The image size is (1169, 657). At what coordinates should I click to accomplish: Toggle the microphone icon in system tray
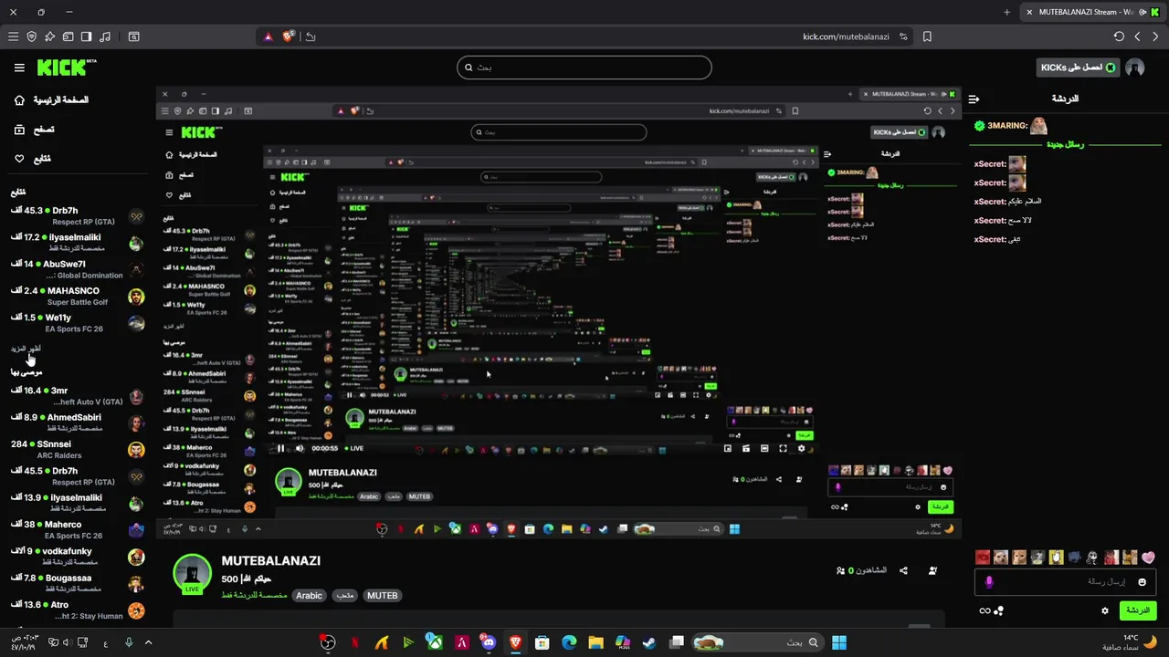point(129,642)
